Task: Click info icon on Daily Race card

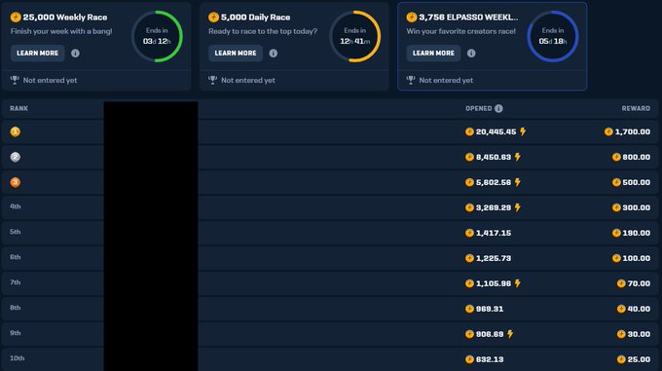Action: point(274,54)
